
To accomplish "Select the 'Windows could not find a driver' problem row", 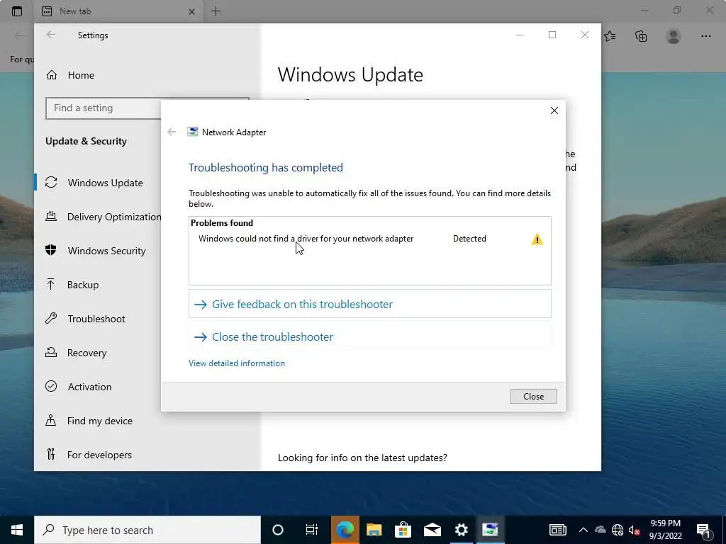I will [x=369, y=239].
